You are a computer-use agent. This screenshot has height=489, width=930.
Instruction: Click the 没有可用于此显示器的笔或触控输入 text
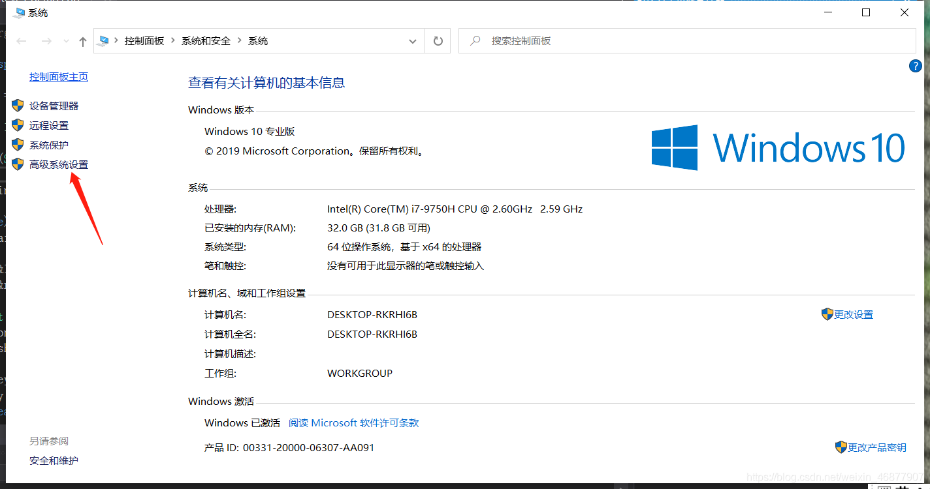point(406,265)
